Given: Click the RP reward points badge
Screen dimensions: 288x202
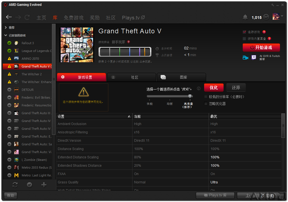Looking at the screenshot, I should tap(266, 17).
